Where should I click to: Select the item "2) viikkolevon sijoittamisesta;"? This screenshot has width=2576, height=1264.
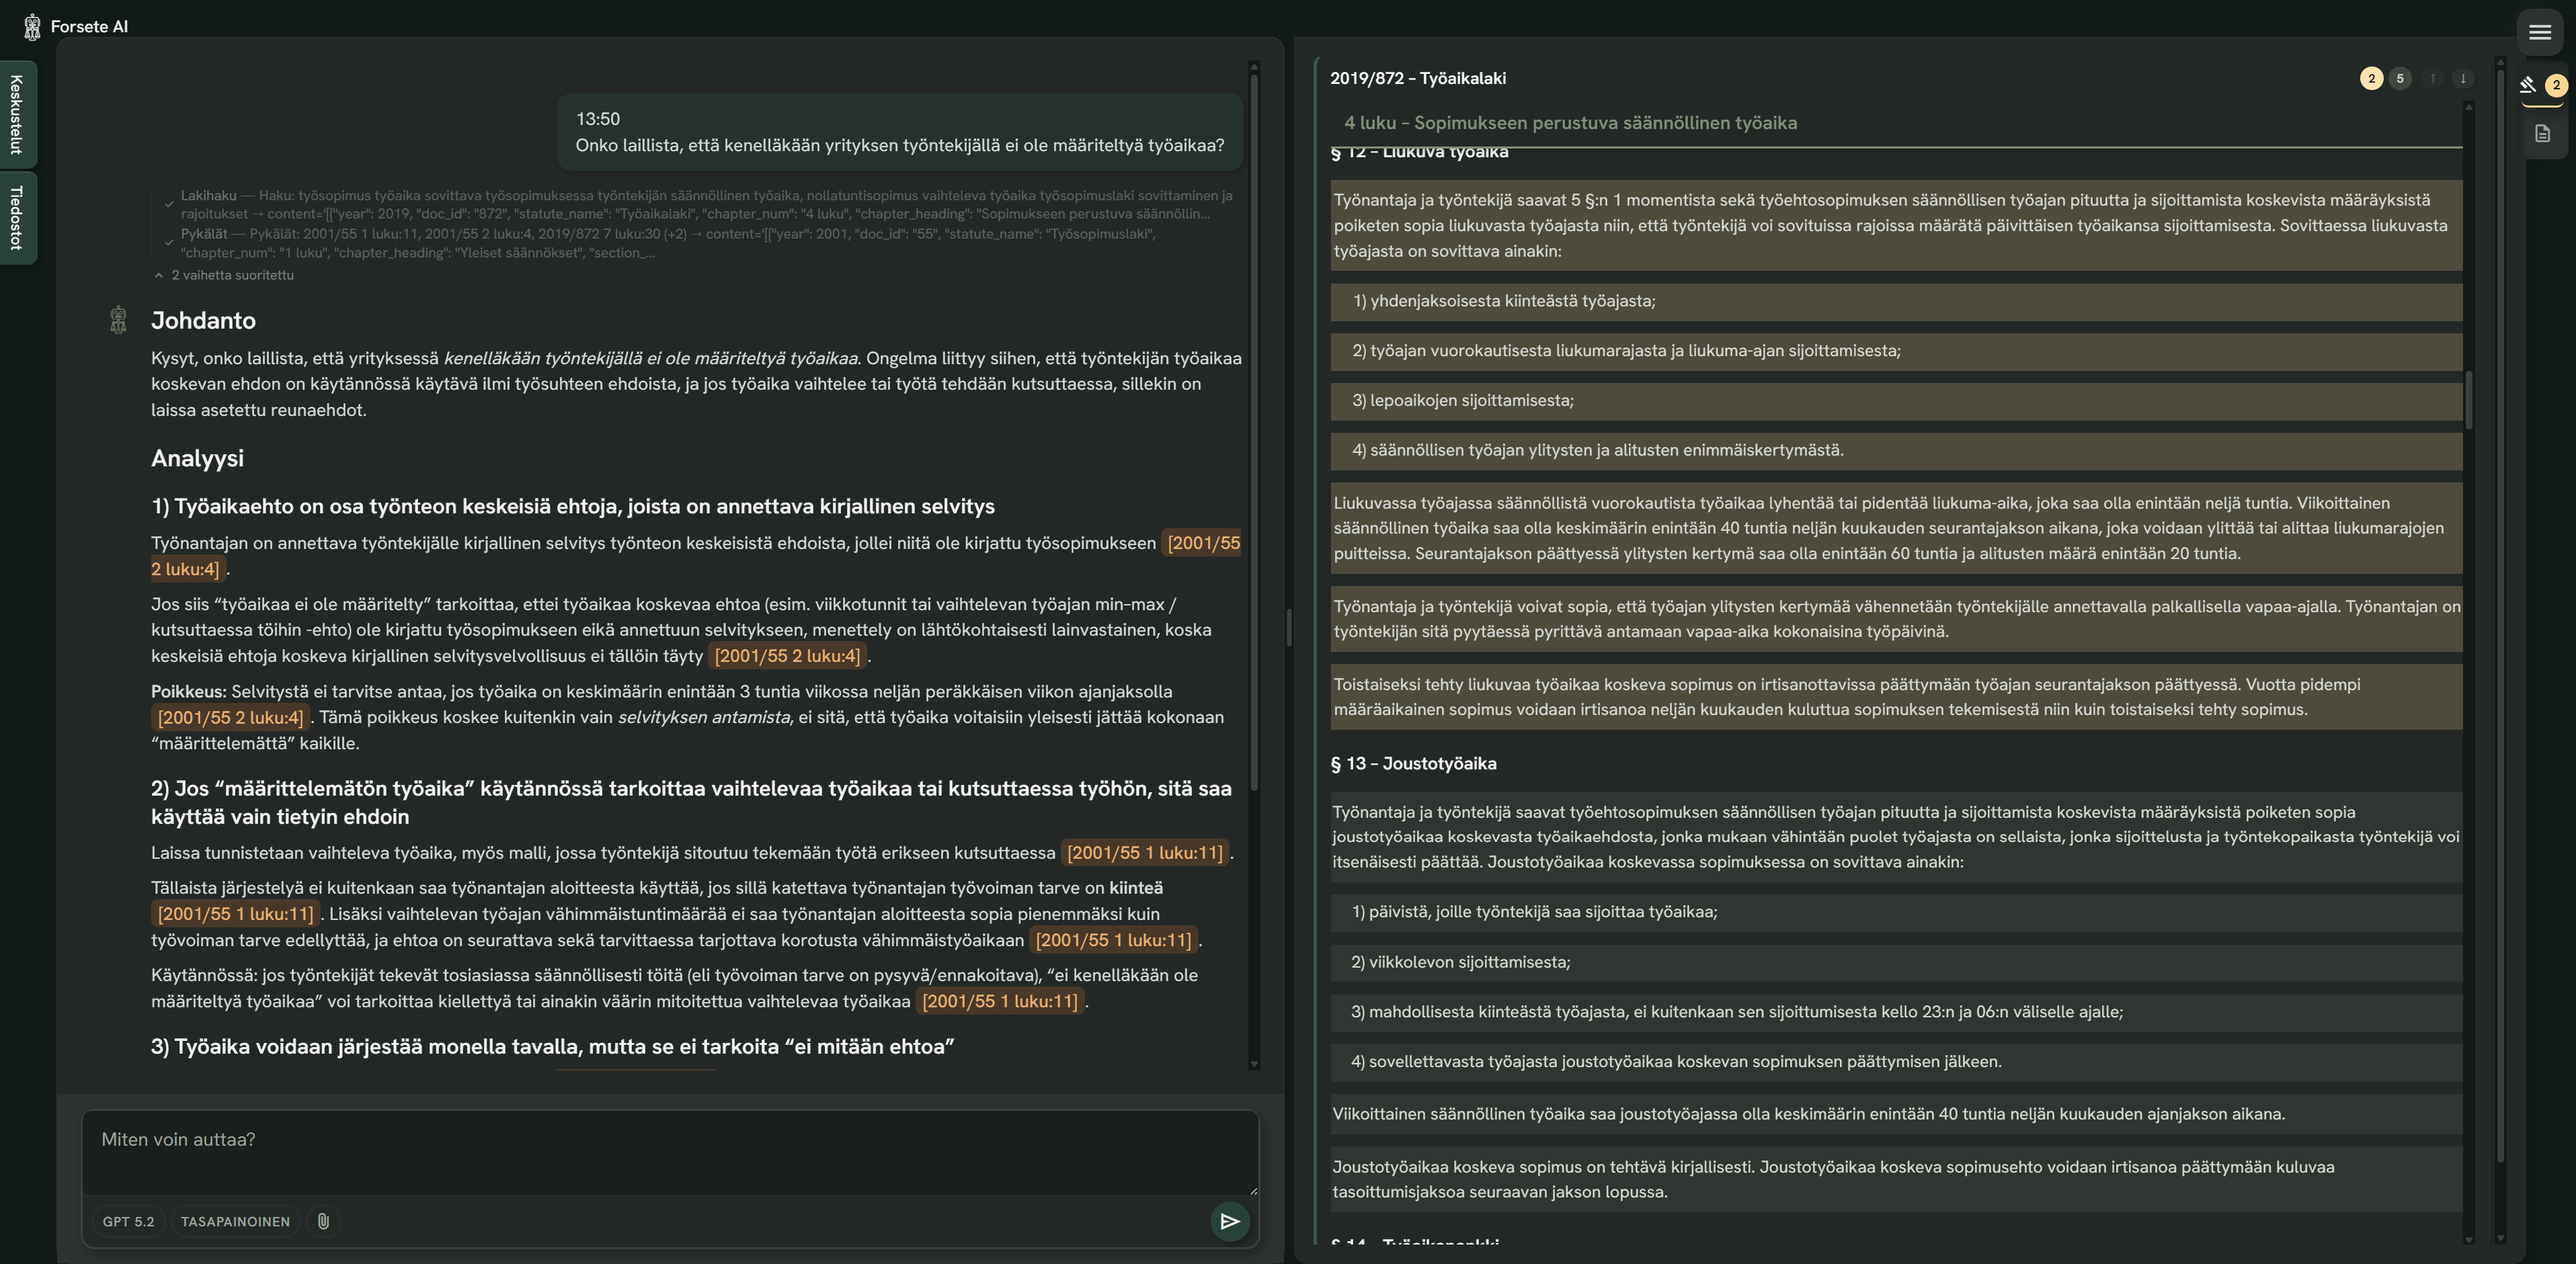(x=1896, y=962)
